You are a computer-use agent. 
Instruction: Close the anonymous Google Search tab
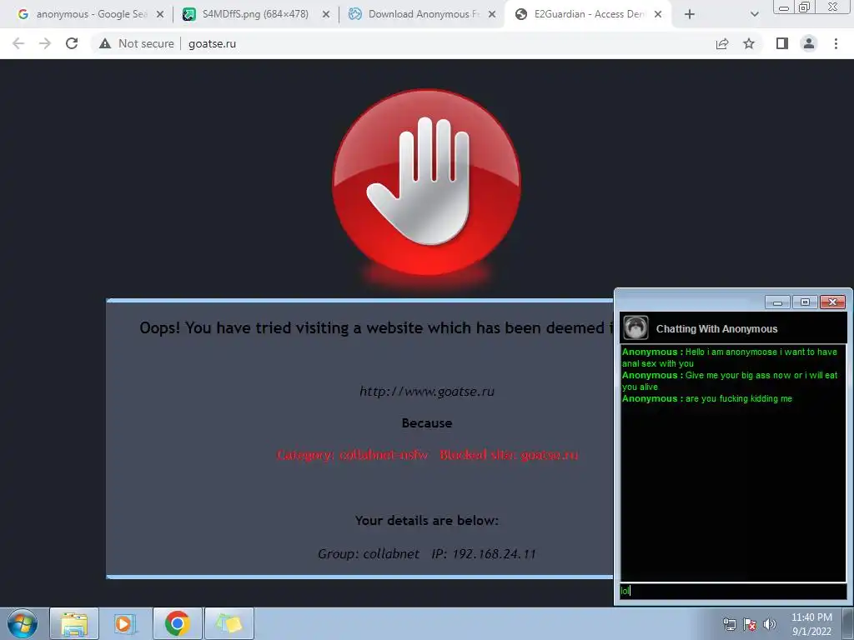pyautogui.click(x=160, y=15)
